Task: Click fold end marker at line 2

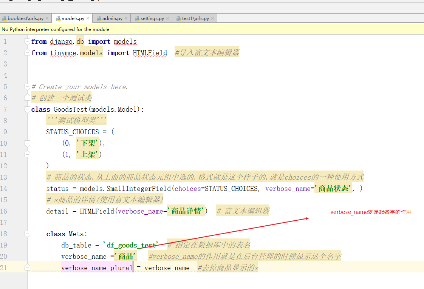Action: click(27, 52)
